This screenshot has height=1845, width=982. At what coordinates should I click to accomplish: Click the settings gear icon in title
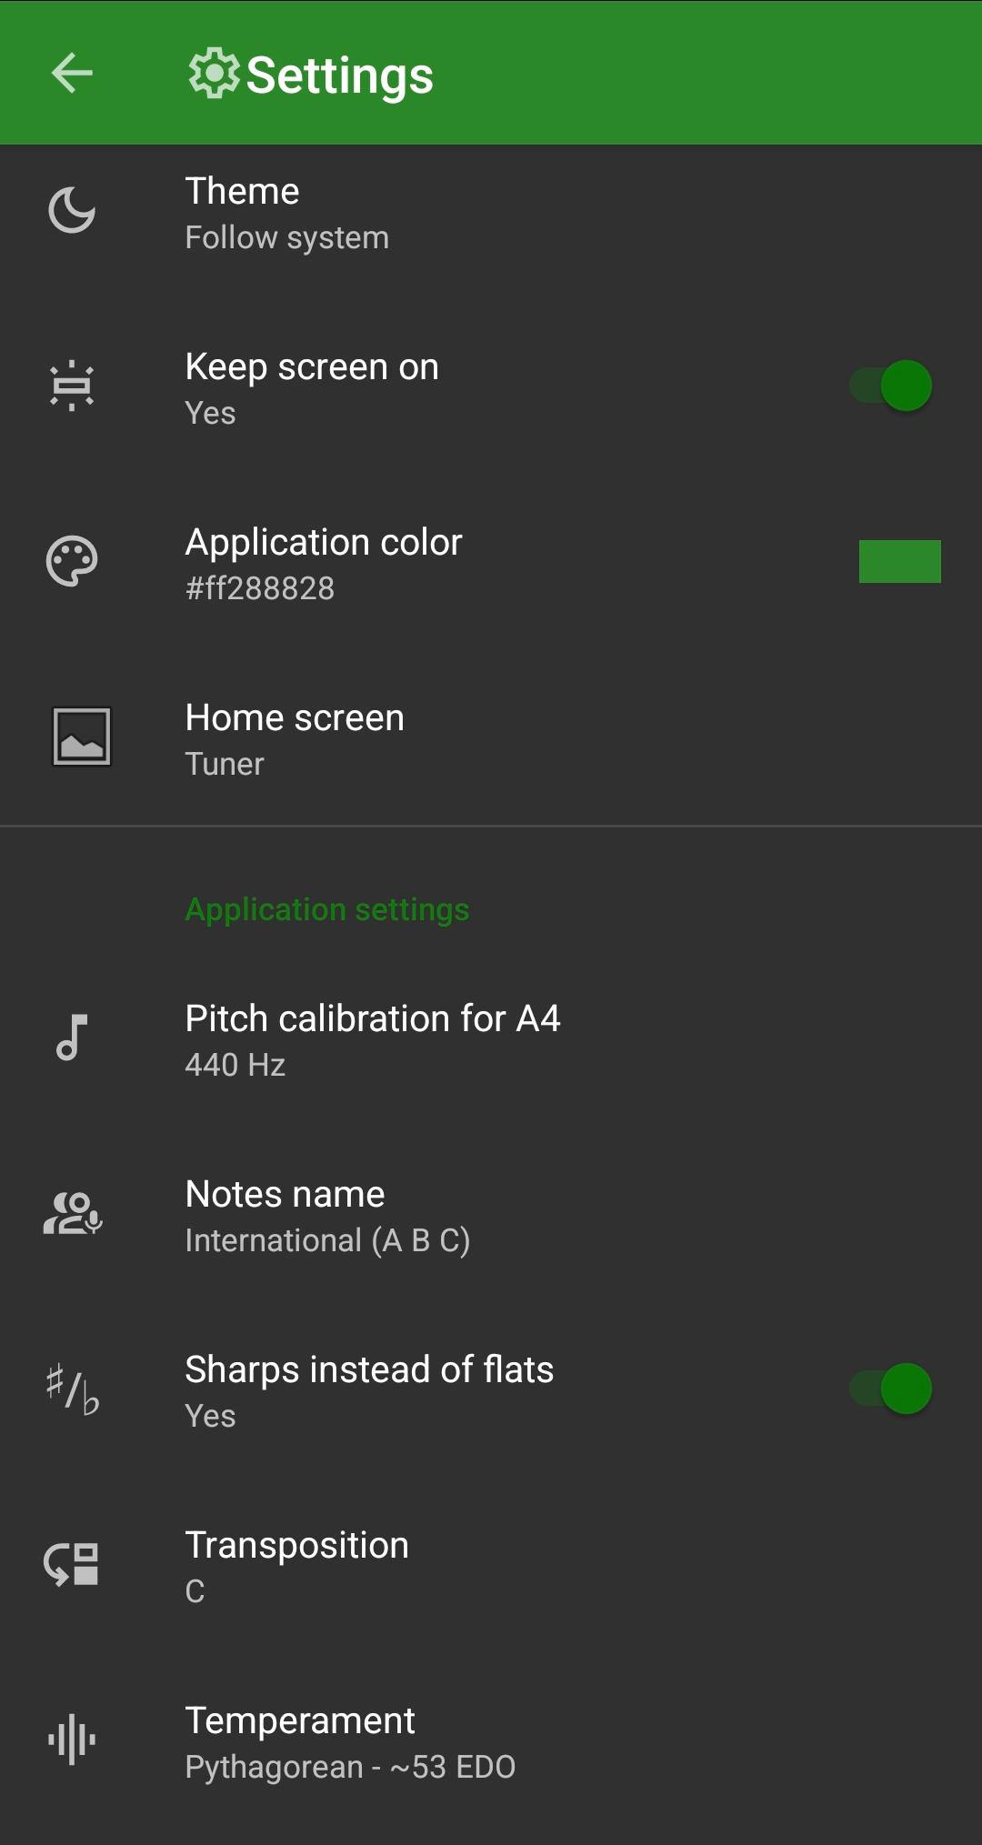click(x=214, y=73)
